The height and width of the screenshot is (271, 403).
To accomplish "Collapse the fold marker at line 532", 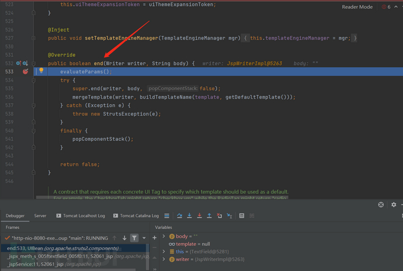I will pos(34,63).
